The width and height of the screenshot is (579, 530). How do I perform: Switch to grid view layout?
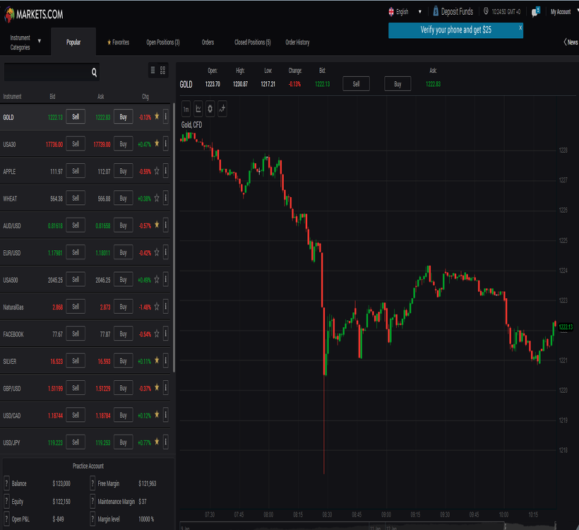pos(163,70)
